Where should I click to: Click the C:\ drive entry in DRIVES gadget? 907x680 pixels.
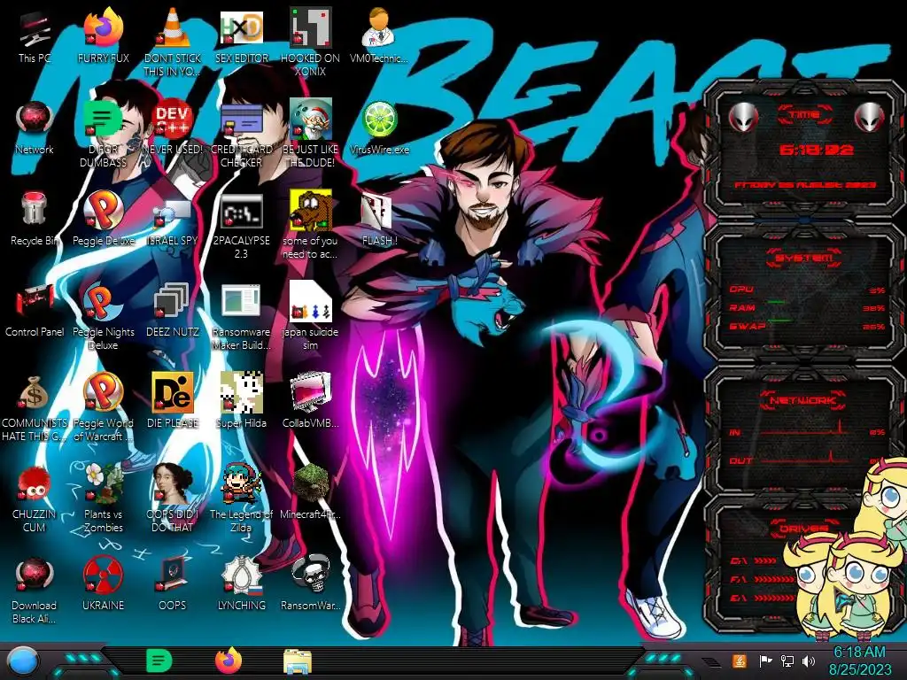pyautogui.click(x=754, y=560)
